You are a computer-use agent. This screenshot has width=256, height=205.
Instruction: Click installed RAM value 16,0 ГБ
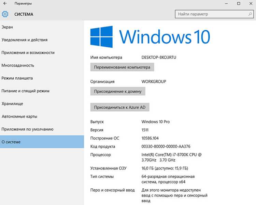coord(165,168)
